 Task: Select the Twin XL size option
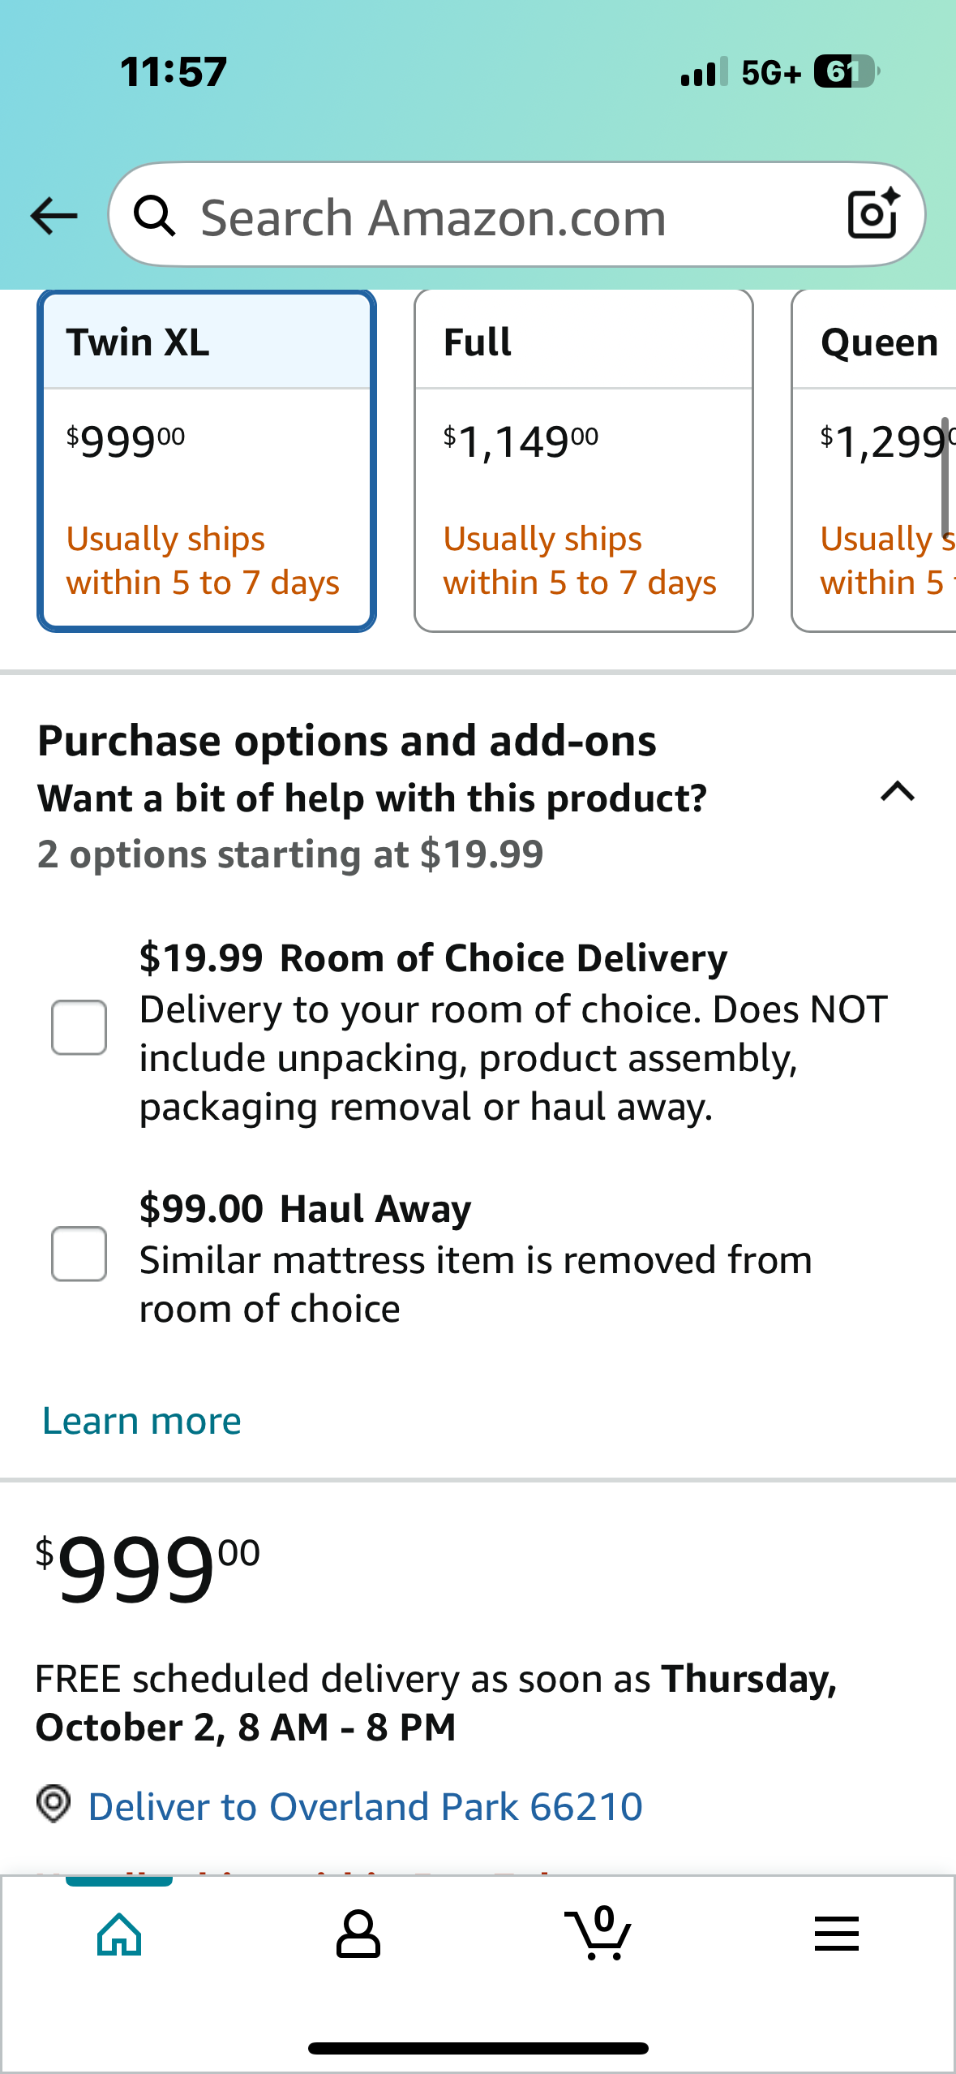tap(207, 461)
